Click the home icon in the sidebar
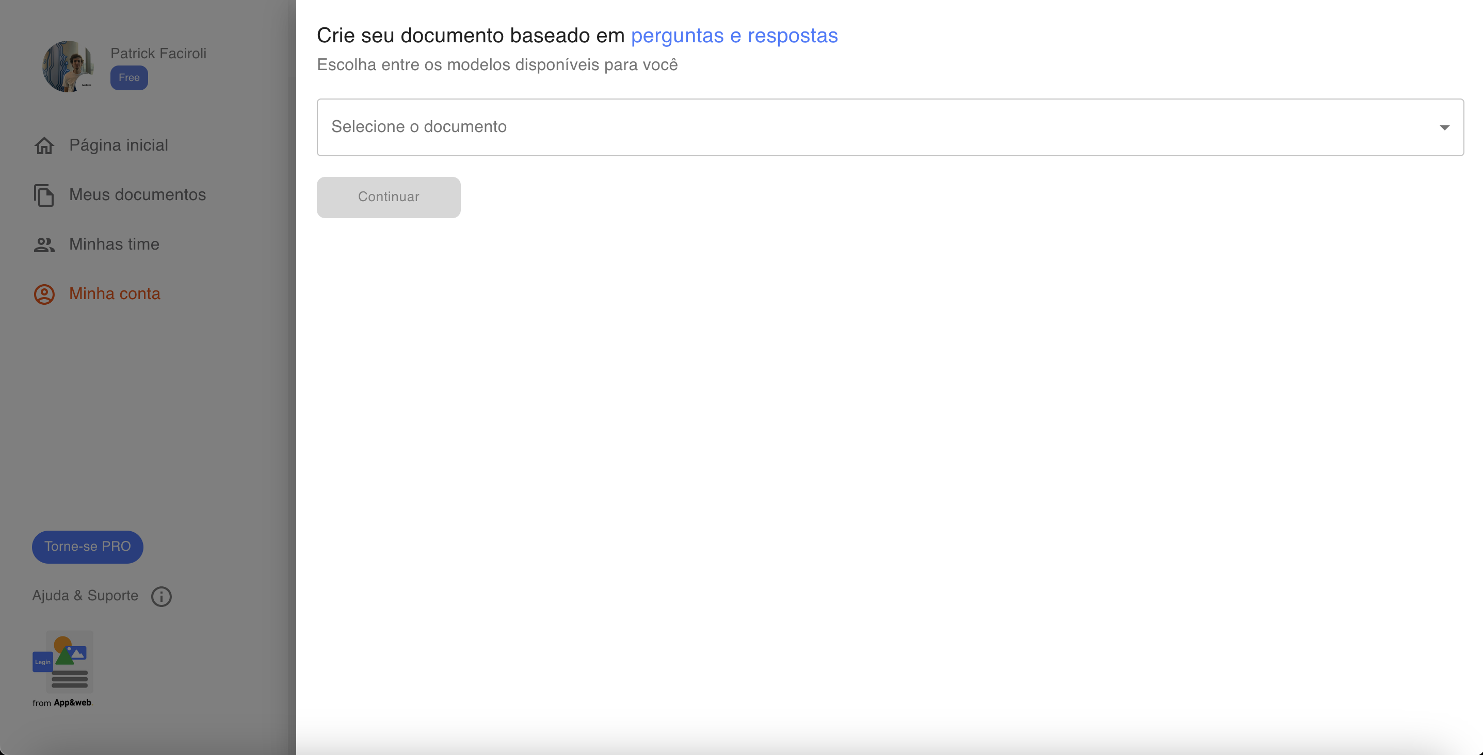Image resolution: width=1483 pixels, height=755 pixels. click(44, 145)
